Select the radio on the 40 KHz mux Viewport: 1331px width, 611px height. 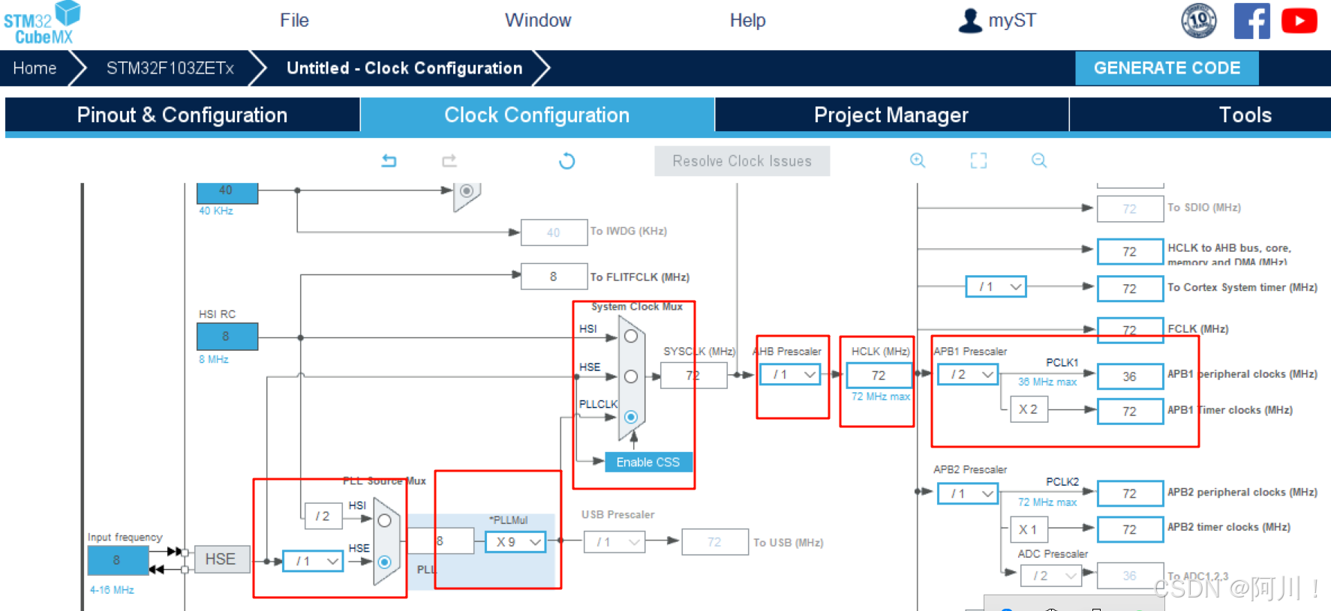[x=467, y=191]
